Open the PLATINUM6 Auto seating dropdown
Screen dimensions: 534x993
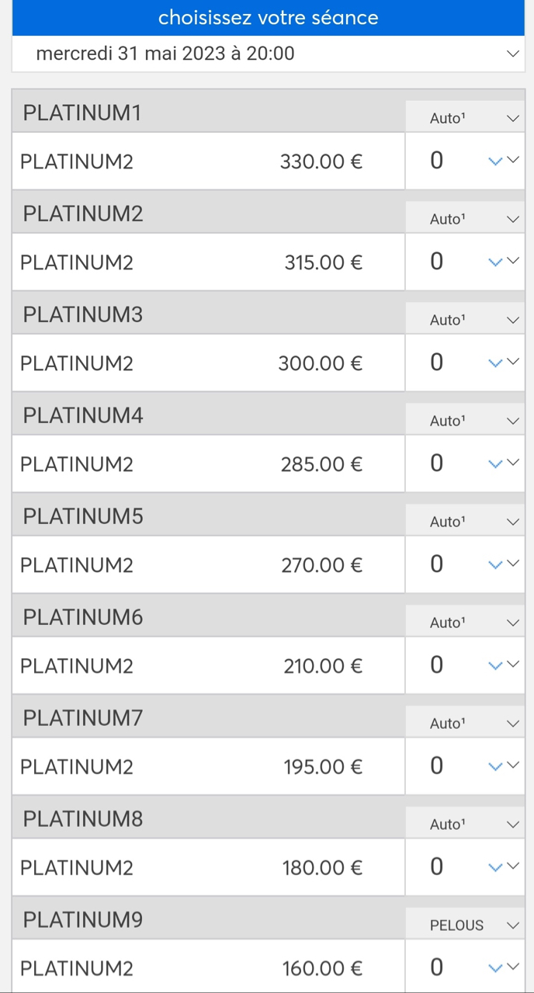[465, 623]
